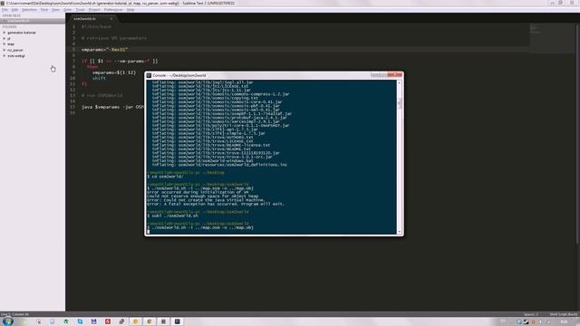Screen dimensions: 580x326
Task: Open the Selection menu
Action: [x=29, y=10]
